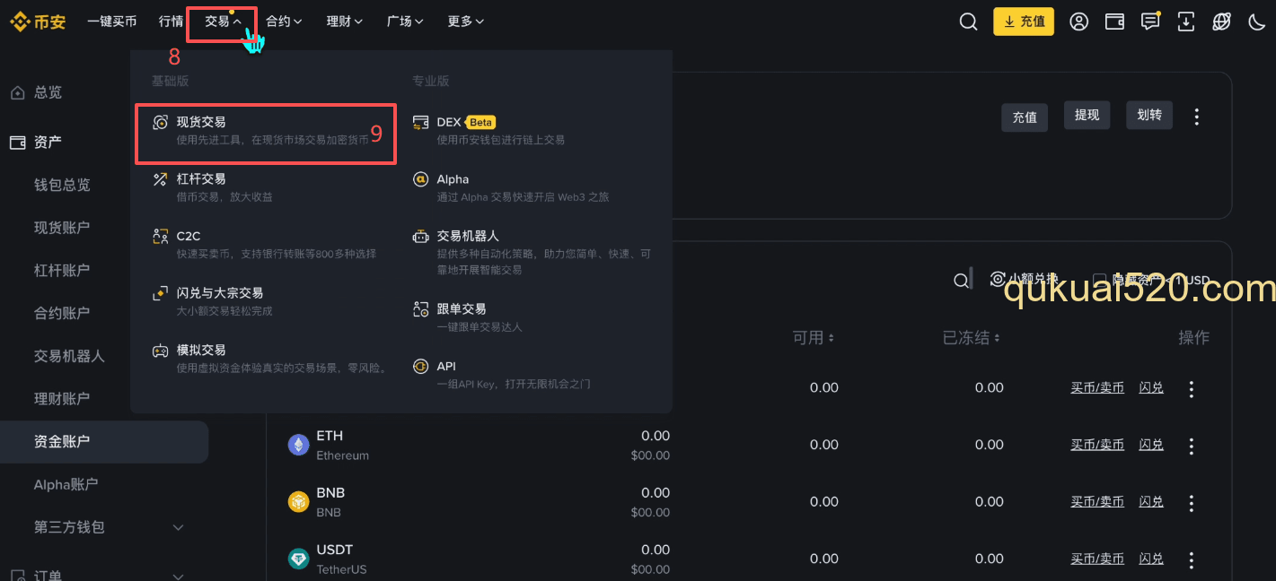
Task: Click 闪兑 link in USDT row
Action: [x=1151, y=559]
